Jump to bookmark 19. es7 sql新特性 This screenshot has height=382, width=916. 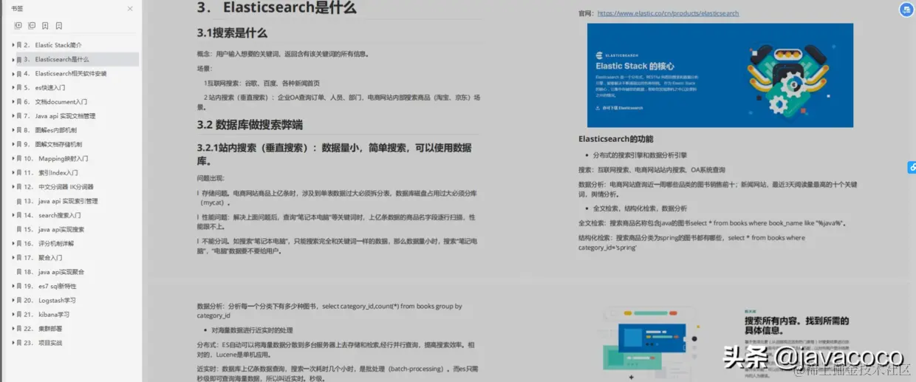click(50, 286)
